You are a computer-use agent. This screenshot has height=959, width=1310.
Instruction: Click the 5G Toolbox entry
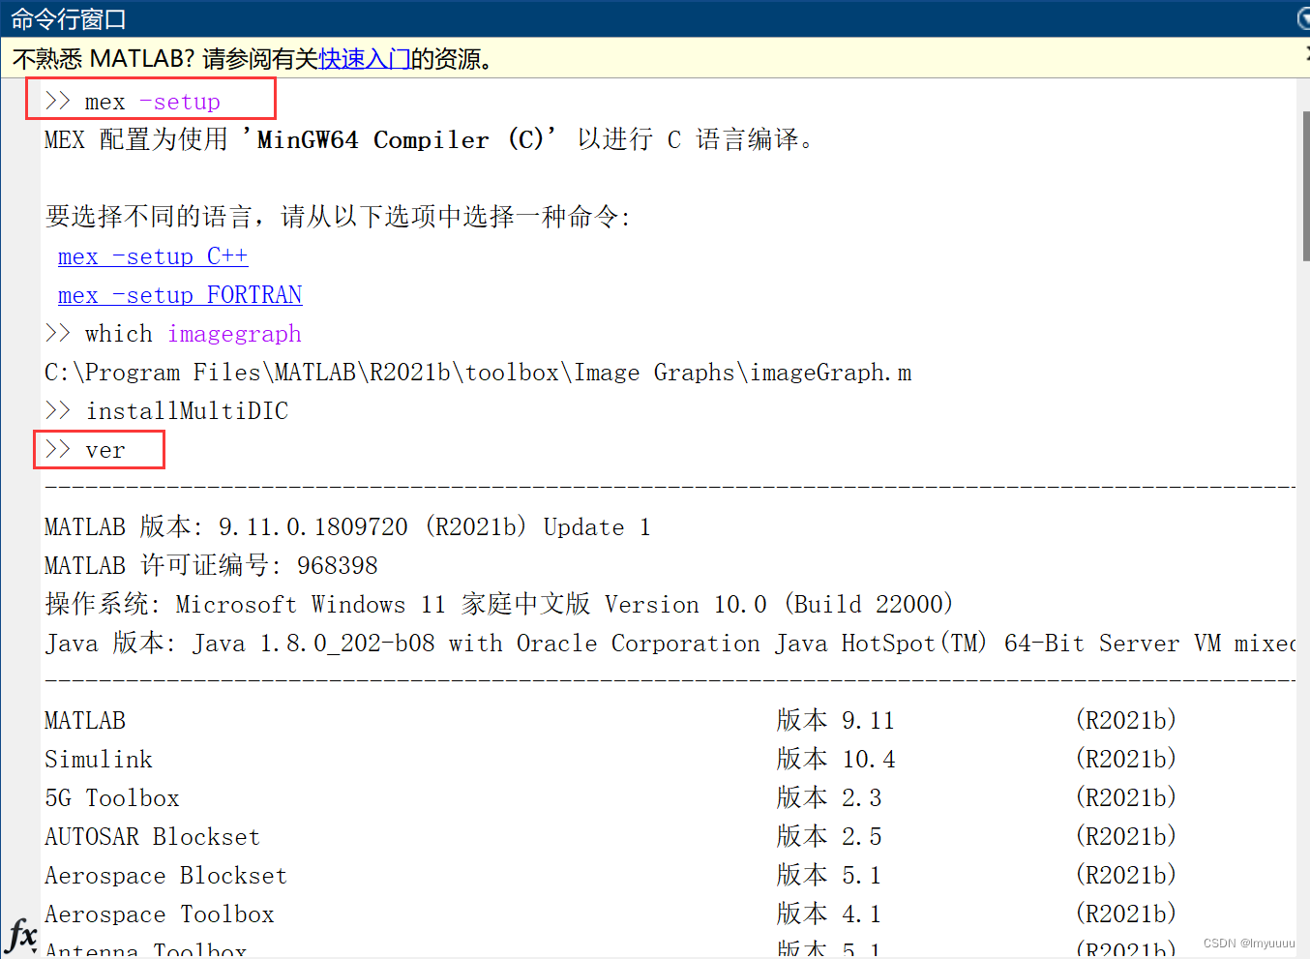point(111,797)
